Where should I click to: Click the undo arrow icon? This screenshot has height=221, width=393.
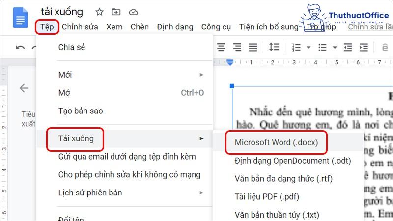[20, 47]
